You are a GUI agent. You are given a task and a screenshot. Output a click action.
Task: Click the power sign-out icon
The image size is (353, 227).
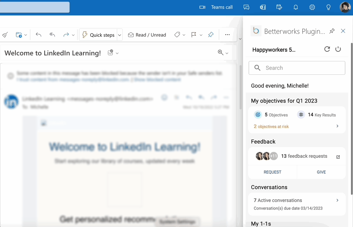[x=338, y=49]
